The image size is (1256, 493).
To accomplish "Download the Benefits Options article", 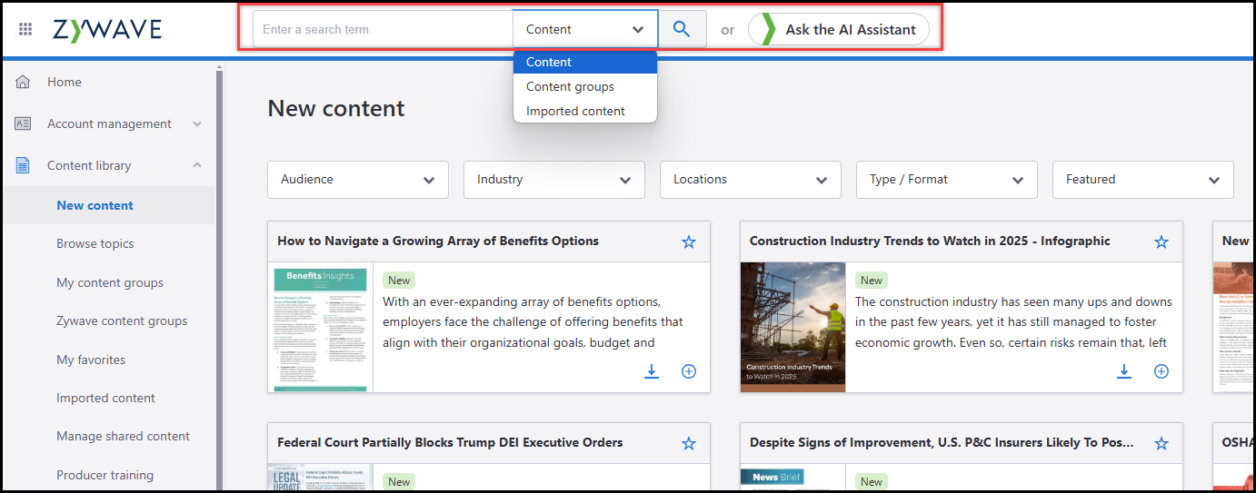I will 652,371.
